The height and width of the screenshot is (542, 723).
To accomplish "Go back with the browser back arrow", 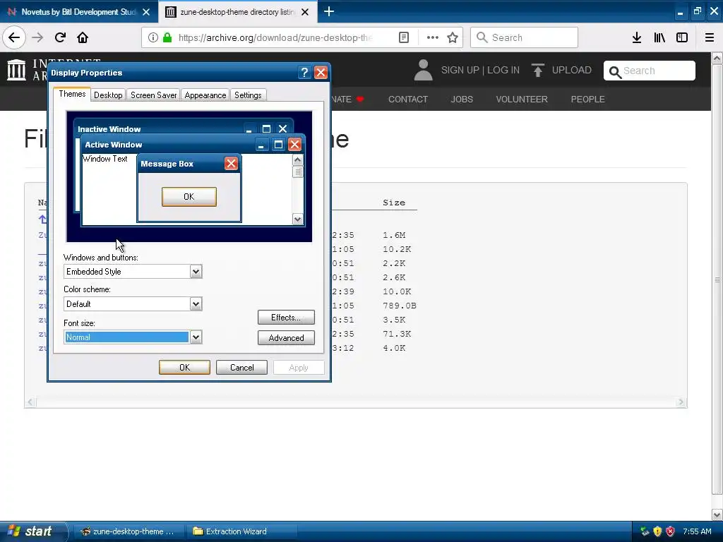I will tap(14, 37).
